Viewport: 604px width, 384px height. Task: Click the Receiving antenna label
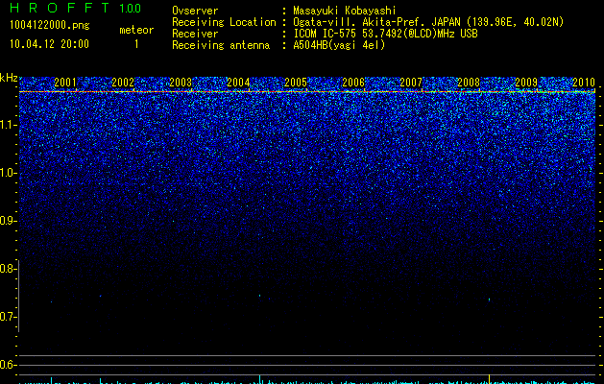coord(221,45)
